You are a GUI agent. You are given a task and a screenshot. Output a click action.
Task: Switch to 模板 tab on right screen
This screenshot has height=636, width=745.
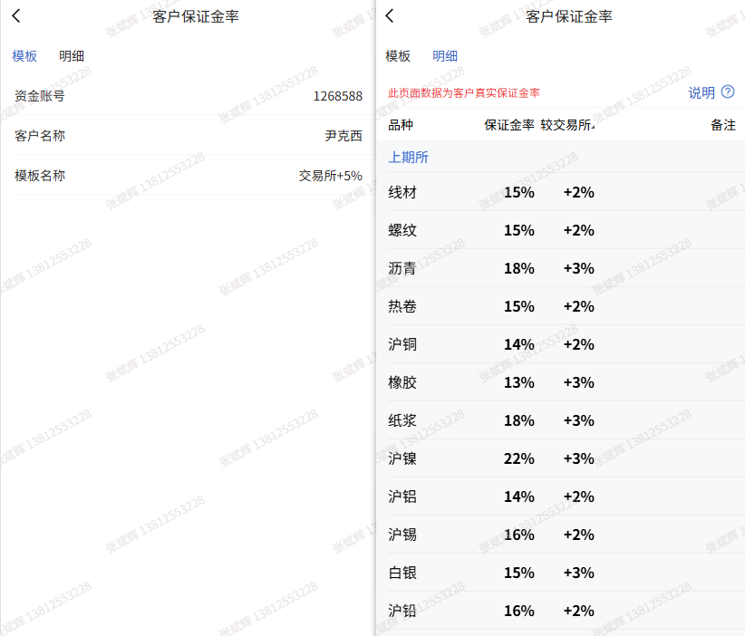[398, 56]
